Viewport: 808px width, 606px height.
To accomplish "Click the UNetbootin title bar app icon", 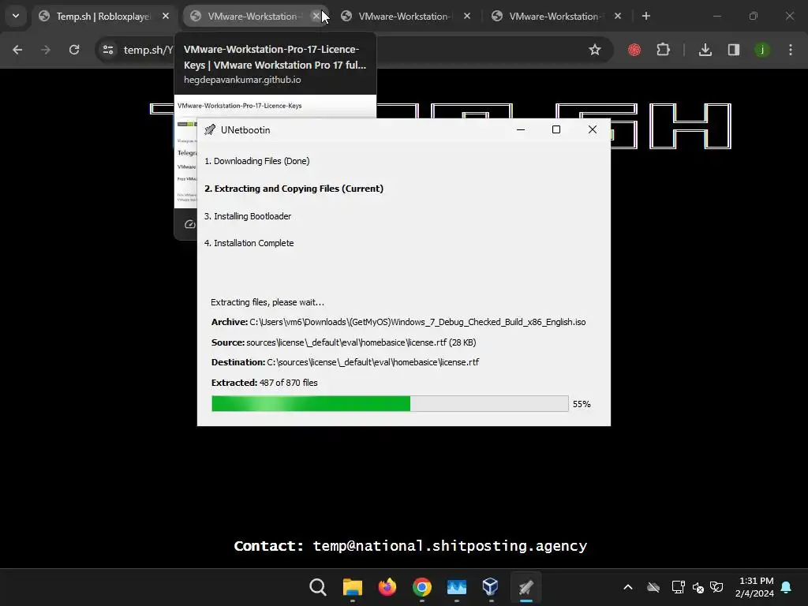I will pos(210,130).
